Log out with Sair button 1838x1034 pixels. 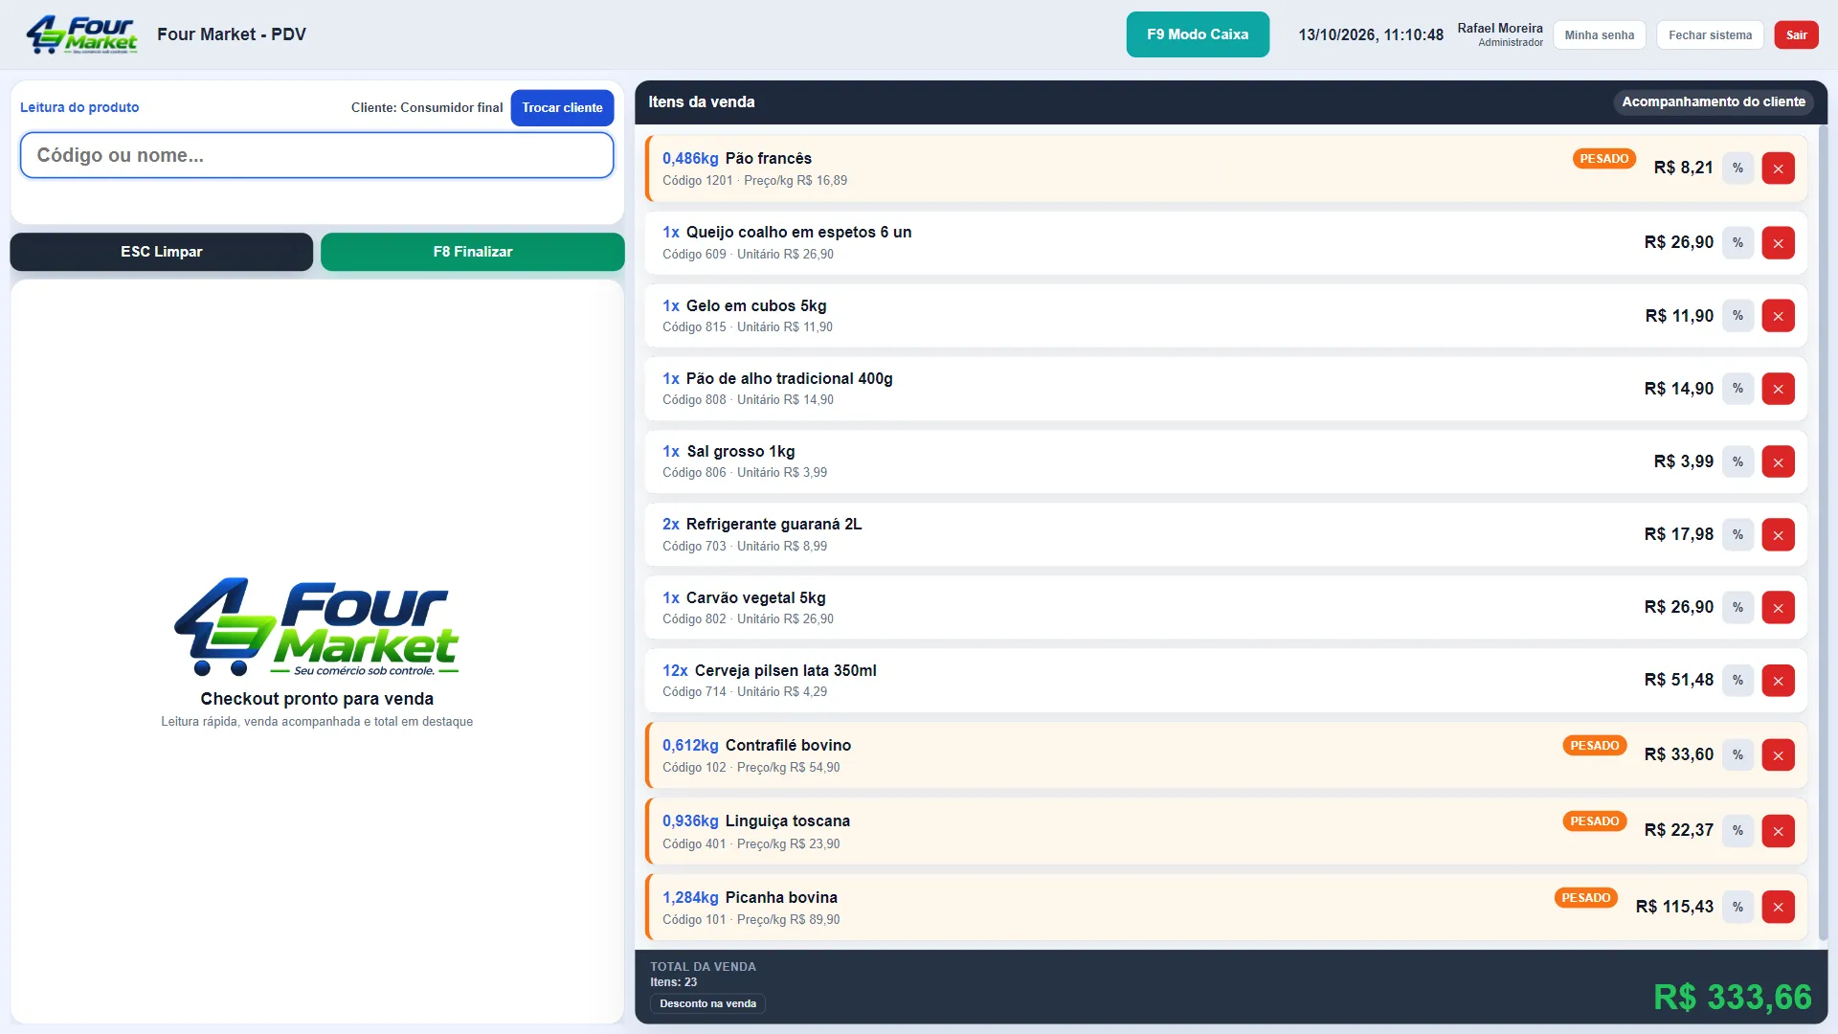tap(1796, 35)
